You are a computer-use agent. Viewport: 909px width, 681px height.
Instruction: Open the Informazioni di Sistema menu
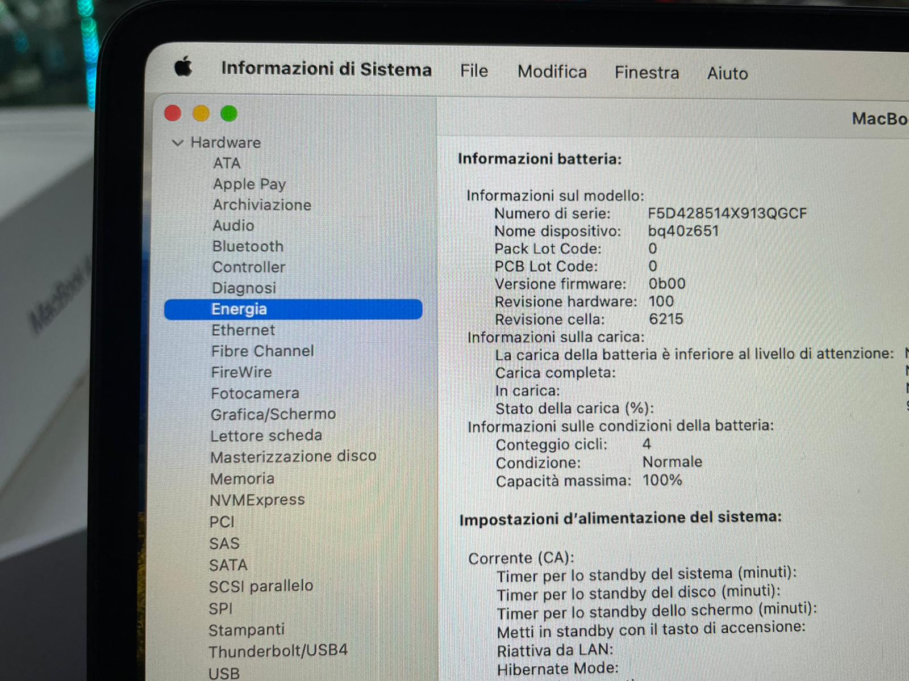(x=327, y=69)
